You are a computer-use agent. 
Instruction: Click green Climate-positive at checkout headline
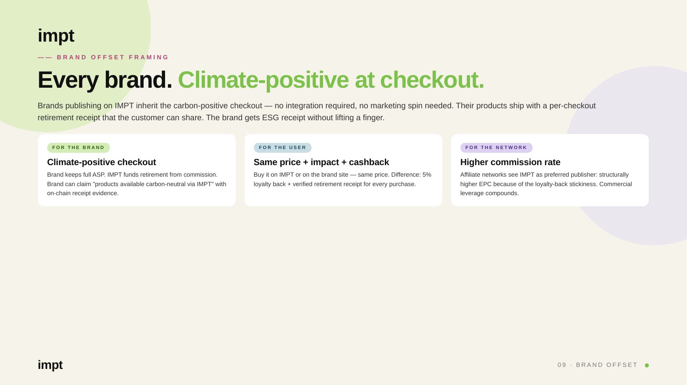click(x=331, y=80)
